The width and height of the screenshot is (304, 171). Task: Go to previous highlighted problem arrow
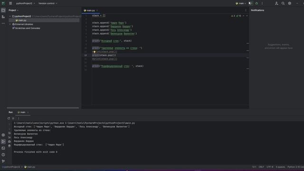click(244, 16)
